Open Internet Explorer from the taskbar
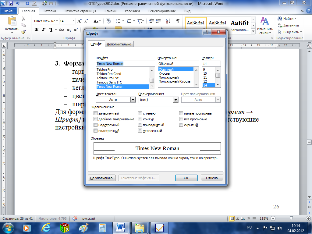The height and width of the screenshot is (234, 312). click(46, 228)
